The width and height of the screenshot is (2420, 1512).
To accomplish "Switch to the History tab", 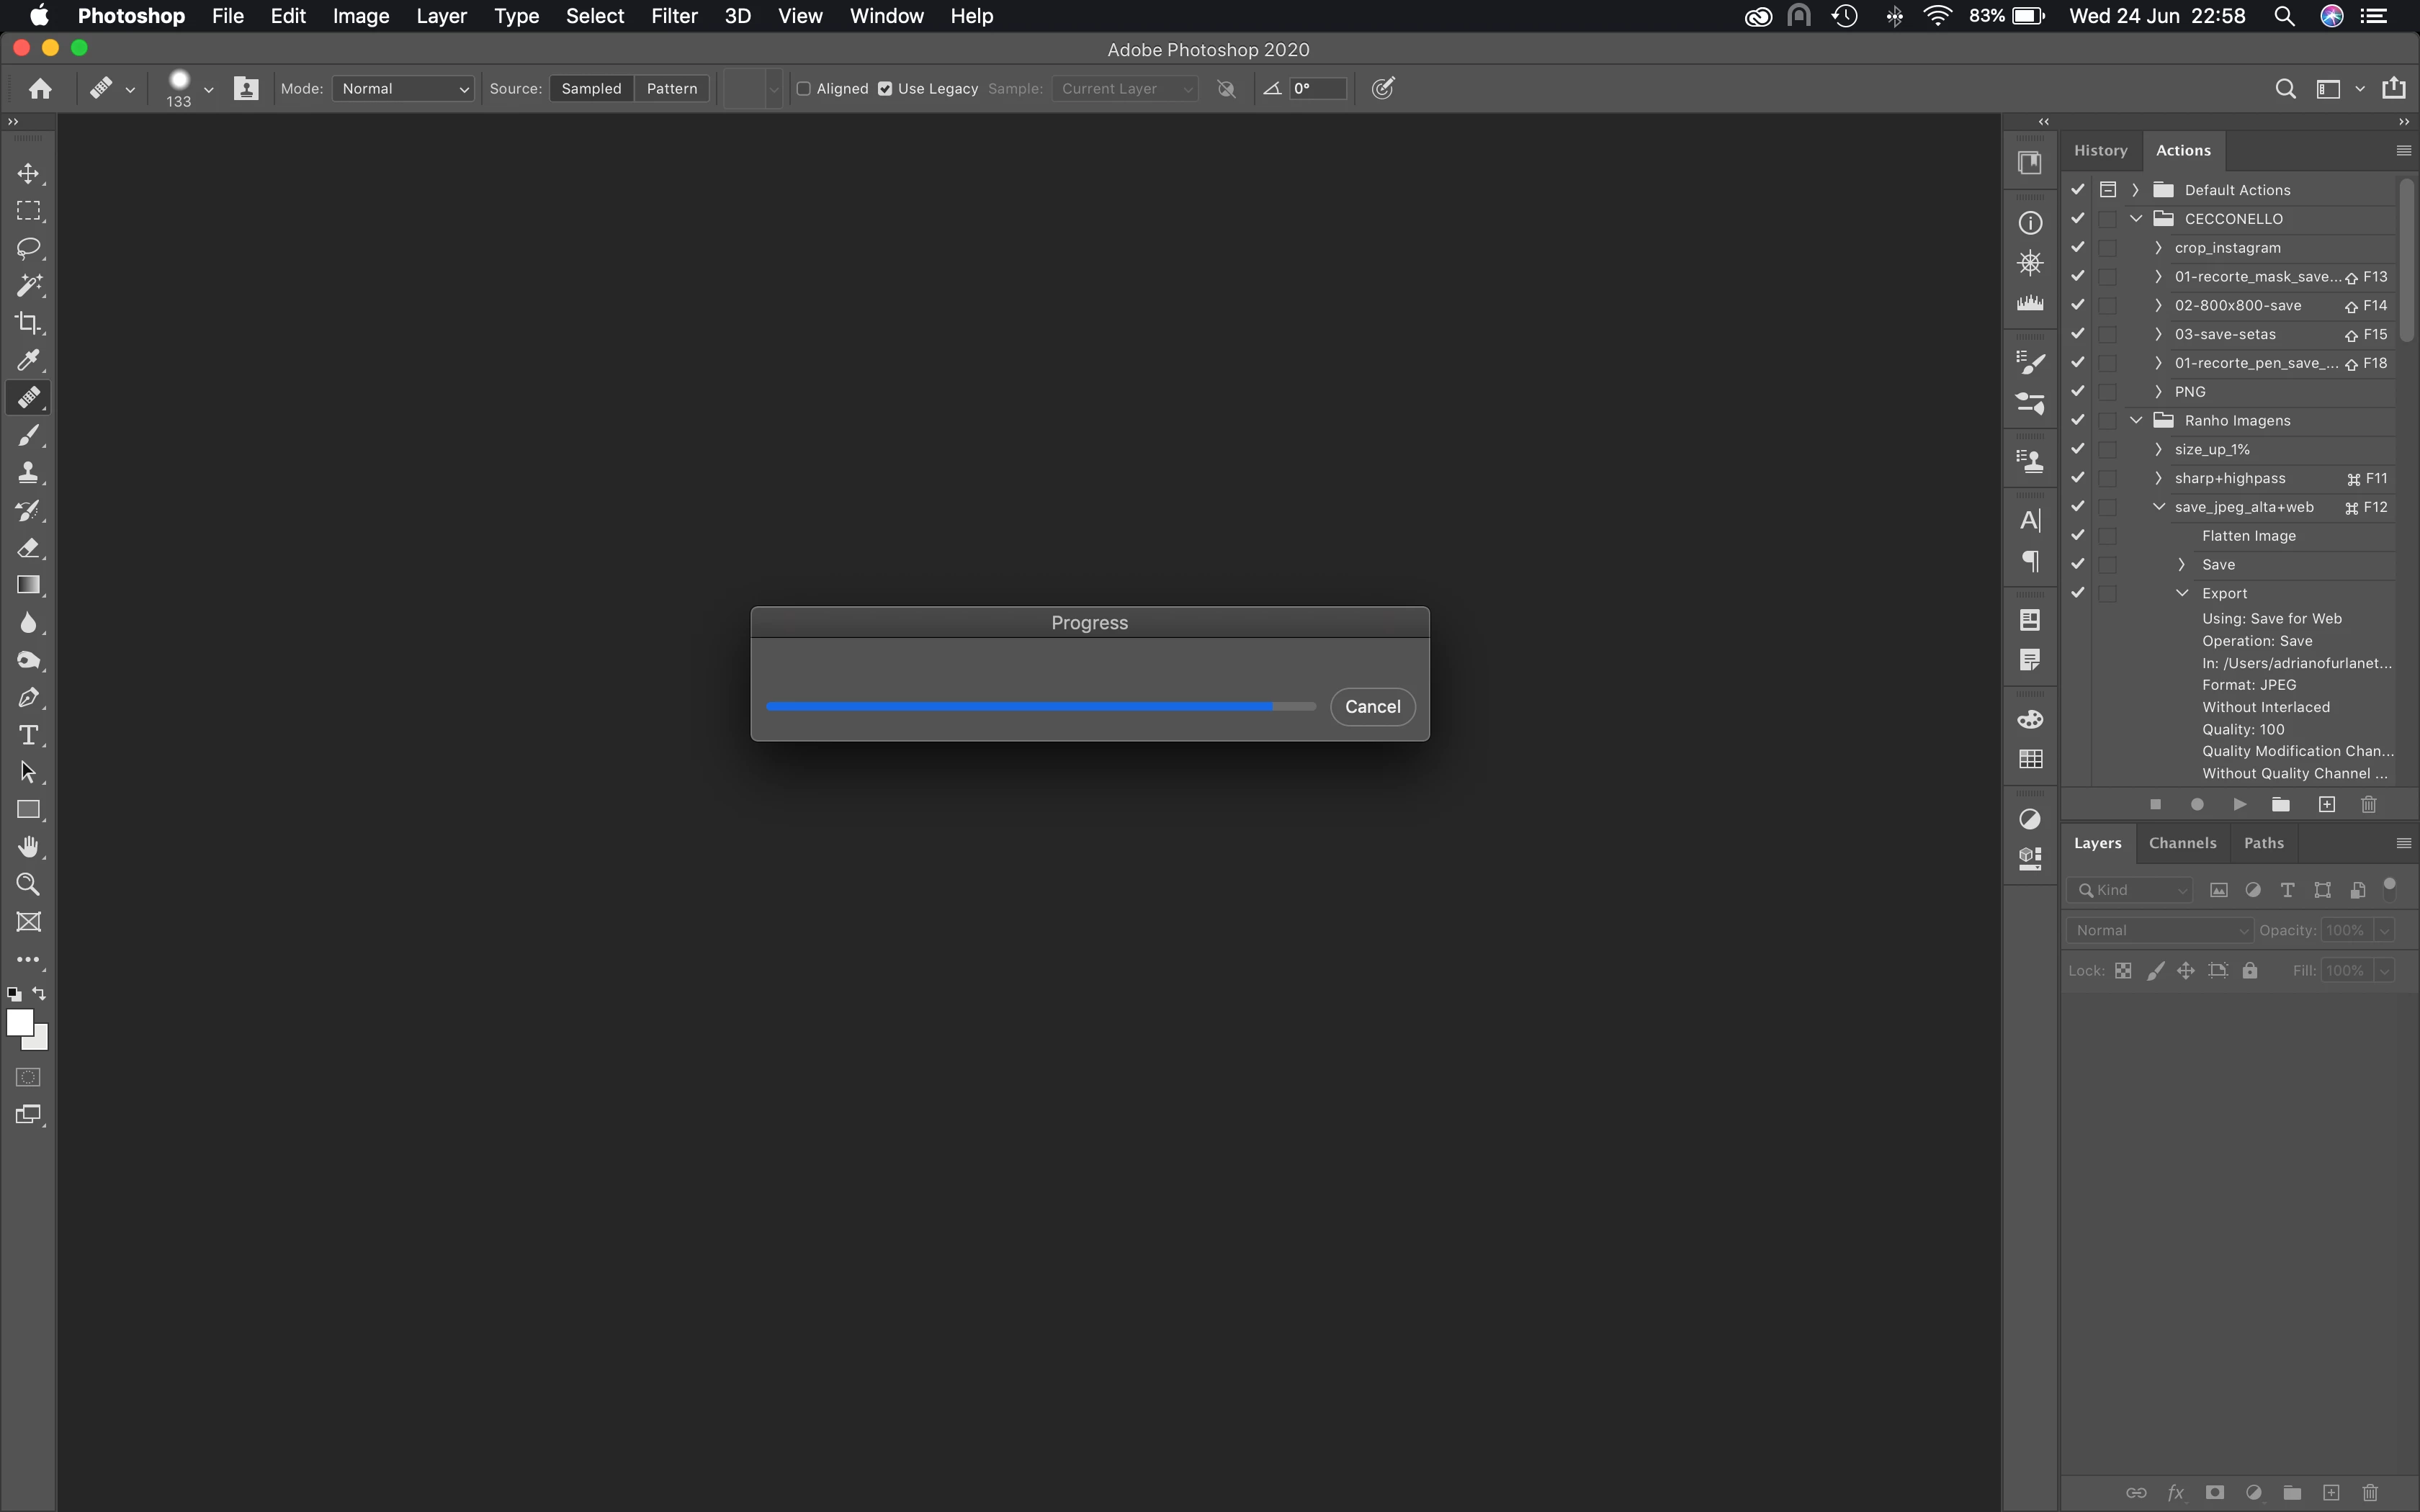I will click(2100, 151).
